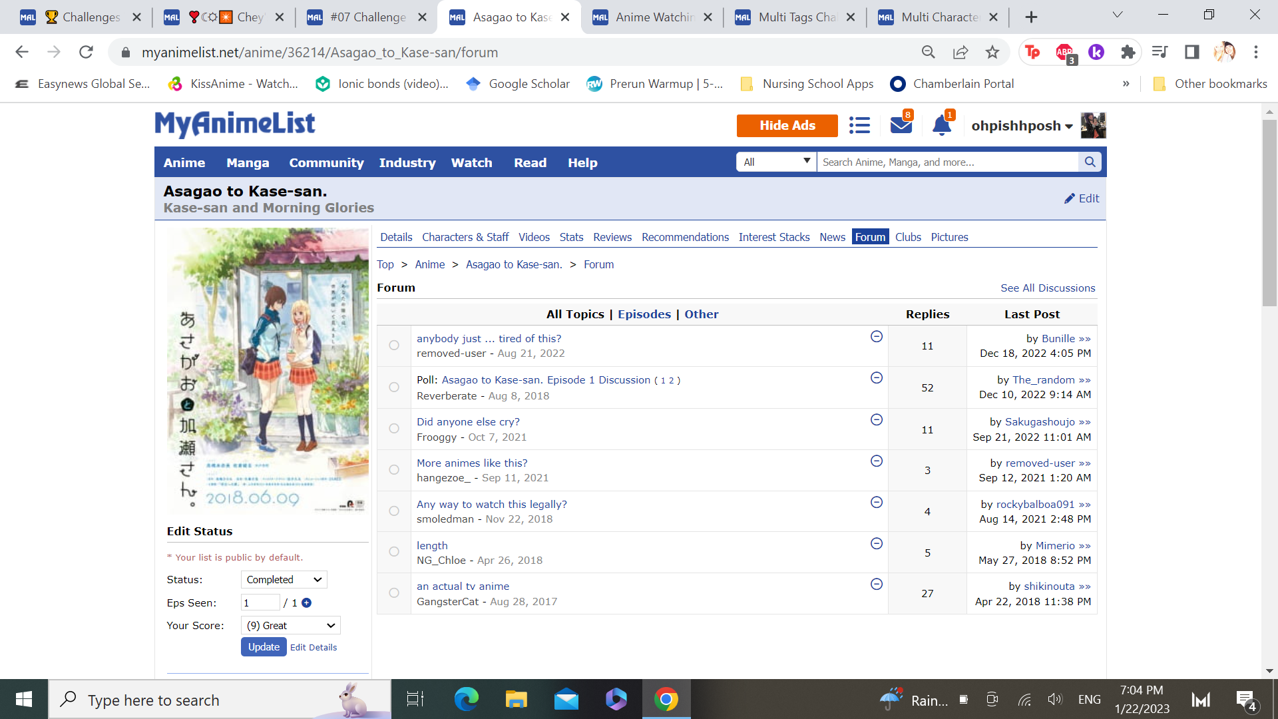Open Windows Start menu
This screenshot has height=719, width=1278.
(x=24, y=700)
